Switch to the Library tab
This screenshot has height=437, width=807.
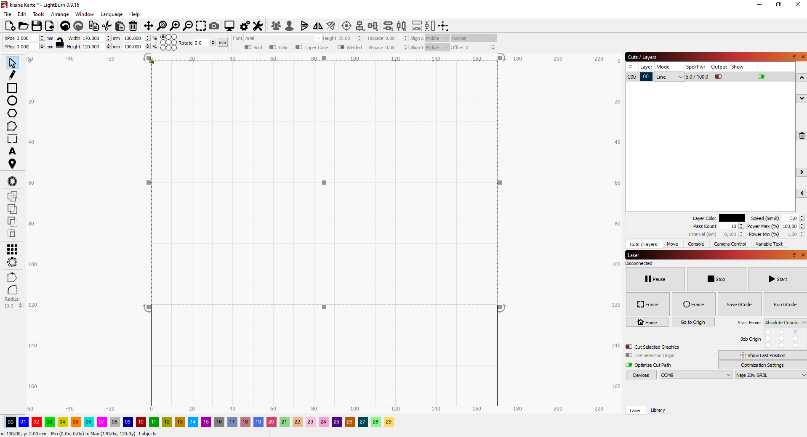[658, 410]
